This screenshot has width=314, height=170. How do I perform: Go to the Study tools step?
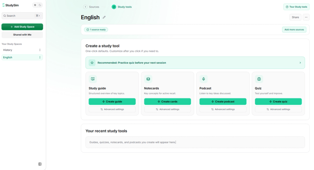122,7
